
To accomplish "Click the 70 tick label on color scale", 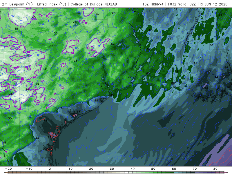I will (x=195, y=169).
